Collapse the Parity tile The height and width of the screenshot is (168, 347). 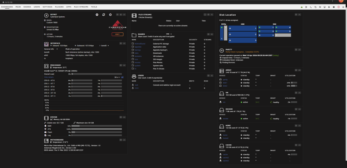pos(300,50)
